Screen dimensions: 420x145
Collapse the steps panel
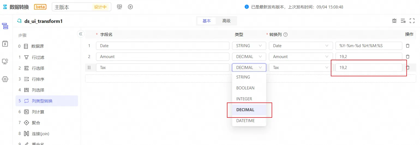point(80,34)
